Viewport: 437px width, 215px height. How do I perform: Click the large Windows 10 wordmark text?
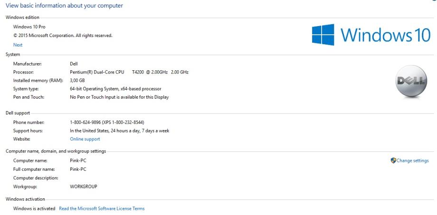385,35
